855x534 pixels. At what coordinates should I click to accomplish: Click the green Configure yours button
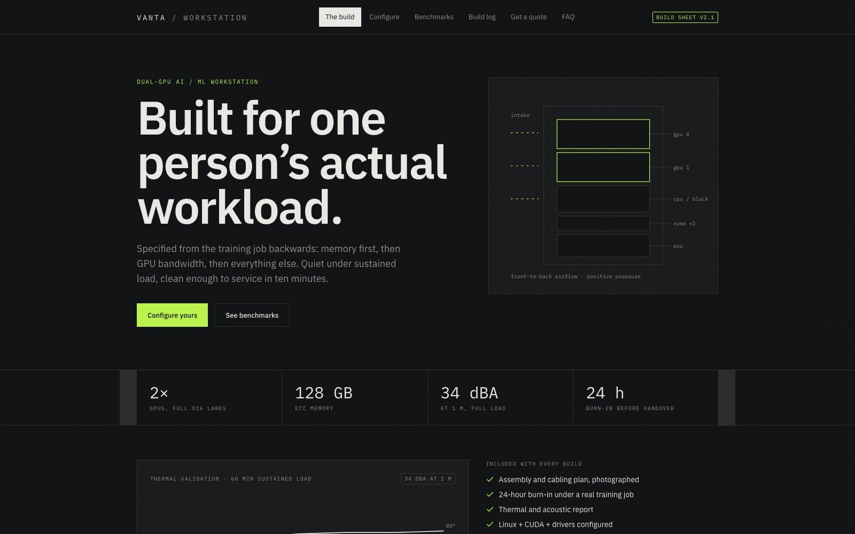coord(172,315)
